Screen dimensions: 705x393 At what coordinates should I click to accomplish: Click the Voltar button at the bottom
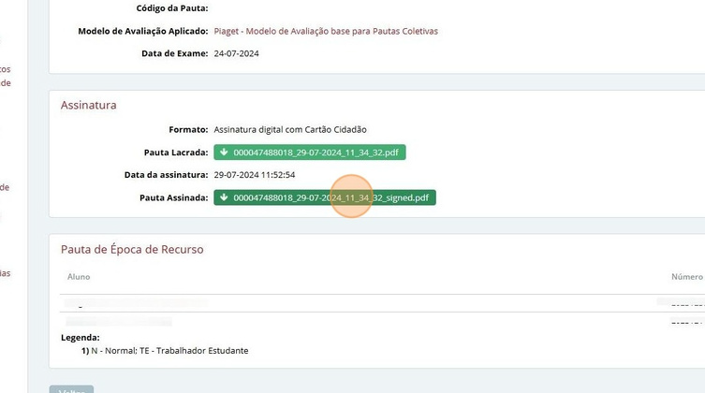(x=71, y=390)
